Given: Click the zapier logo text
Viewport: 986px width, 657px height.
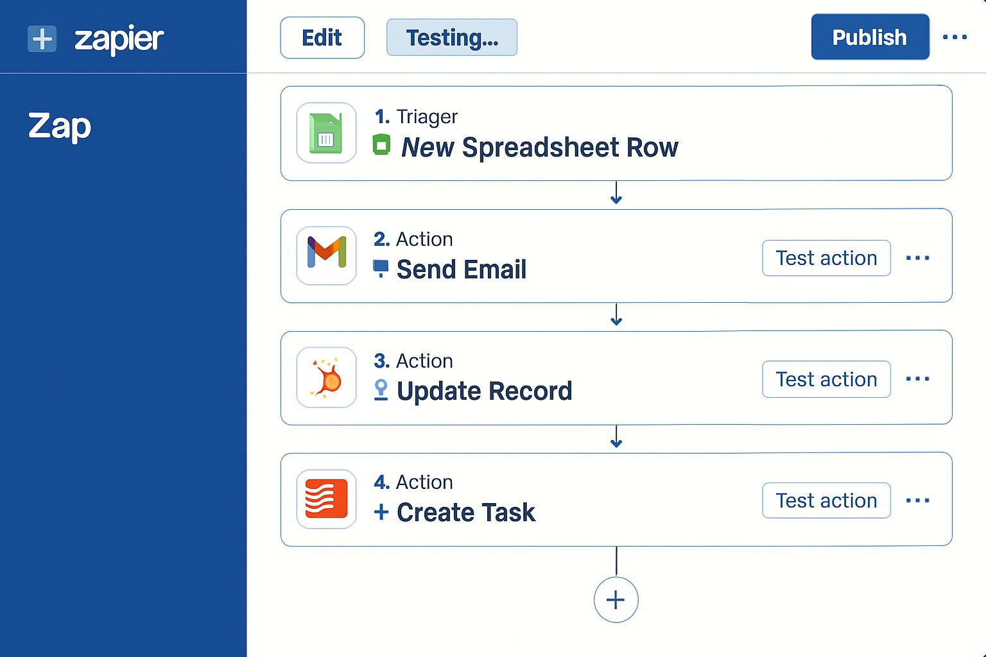Looking at the screenshot, I should (119, 40).
